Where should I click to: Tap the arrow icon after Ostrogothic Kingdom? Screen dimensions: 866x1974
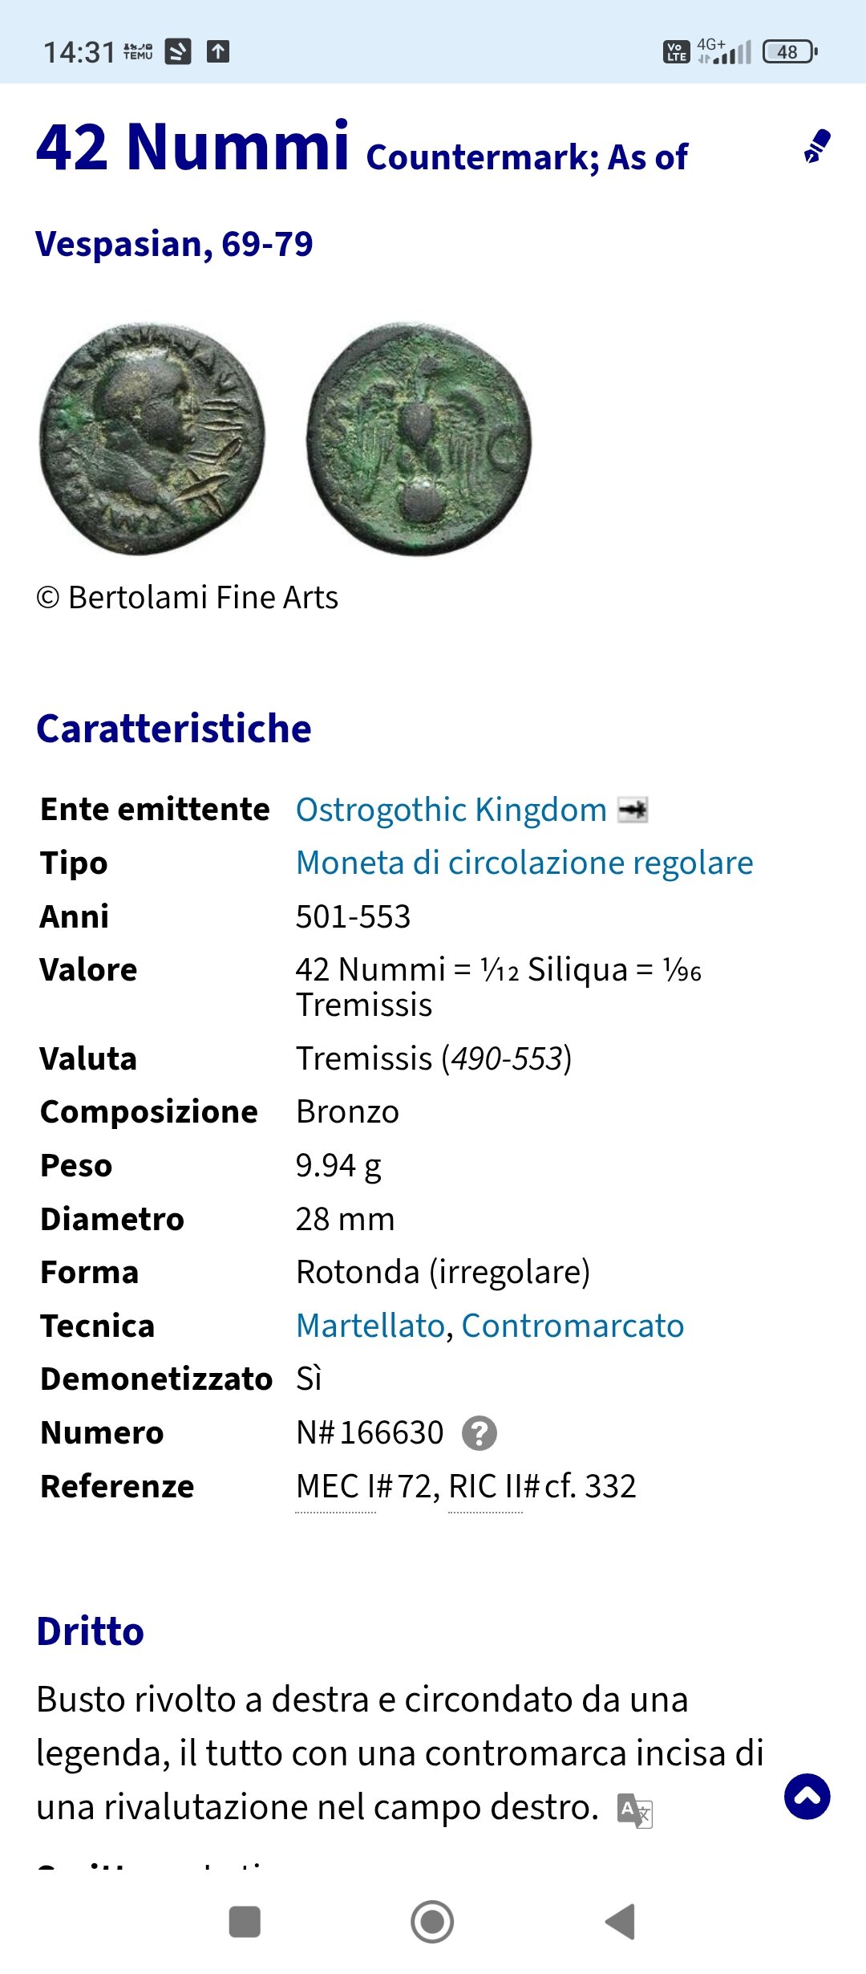click(x=633, y=810)
